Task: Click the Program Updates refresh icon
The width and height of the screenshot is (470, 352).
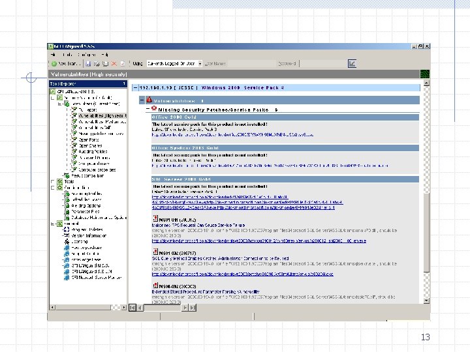Action: (67, 229)
